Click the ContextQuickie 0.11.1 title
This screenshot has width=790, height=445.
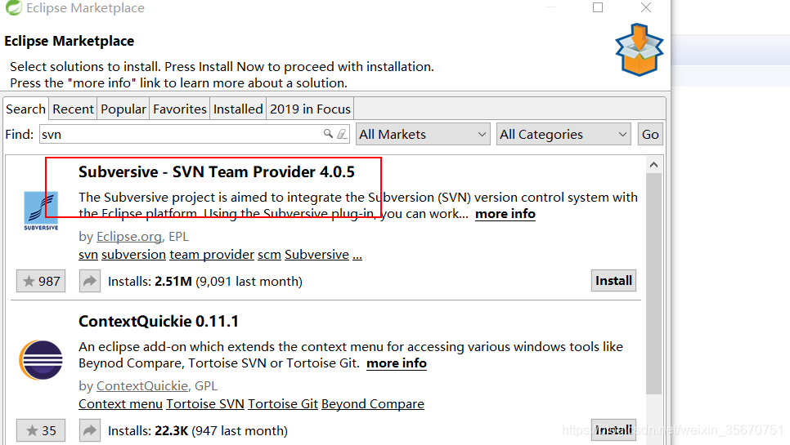click(x=158, y=322)
